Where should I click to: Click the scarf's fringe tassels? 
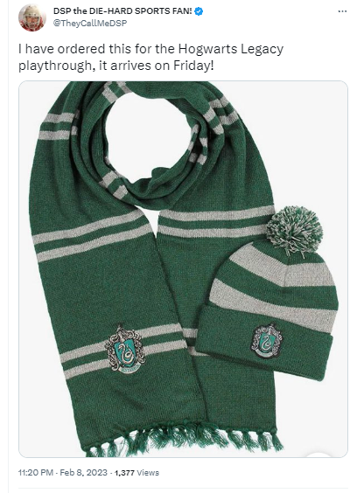[185, 440]
